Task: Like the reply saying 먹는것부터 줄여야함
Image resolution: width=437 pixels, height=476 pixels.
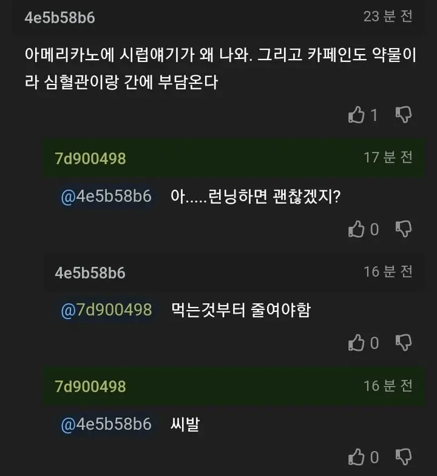Action: [356, 343]
